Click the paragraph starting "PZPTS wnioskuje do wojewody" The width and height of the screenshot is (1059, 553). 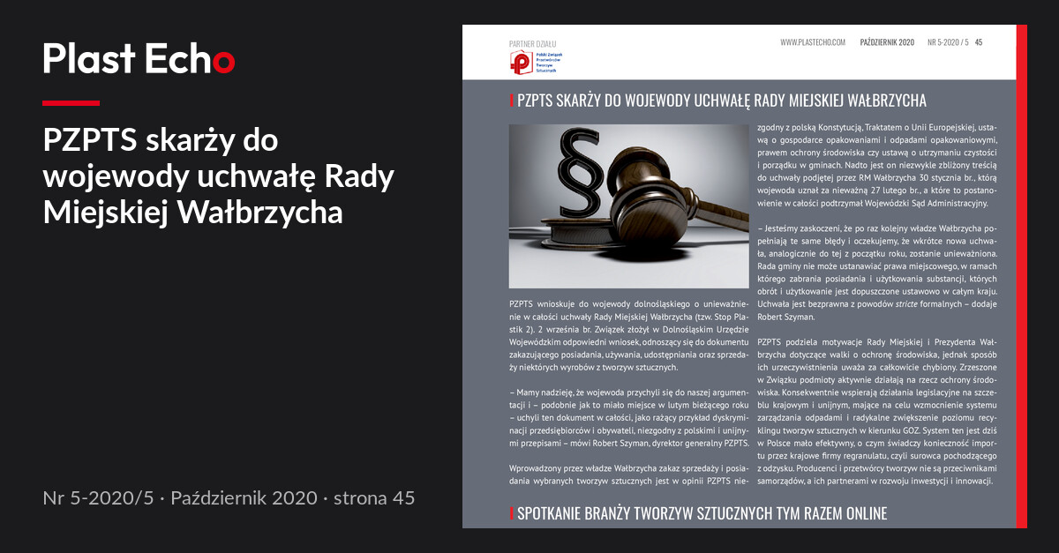point(629,335)
